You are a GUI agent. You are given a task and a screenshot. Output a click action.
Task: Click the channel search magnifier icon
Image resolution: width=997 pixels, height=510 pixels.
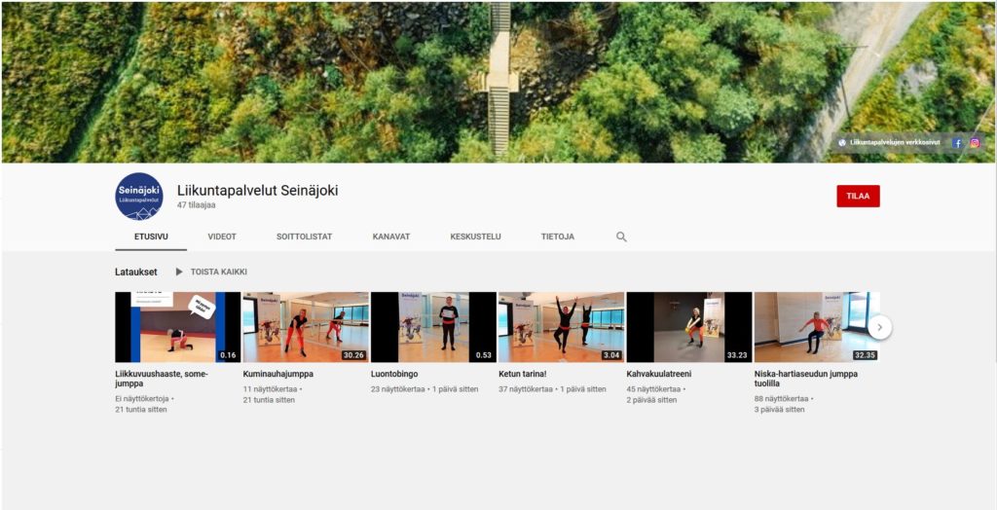(x=621, y=237)
